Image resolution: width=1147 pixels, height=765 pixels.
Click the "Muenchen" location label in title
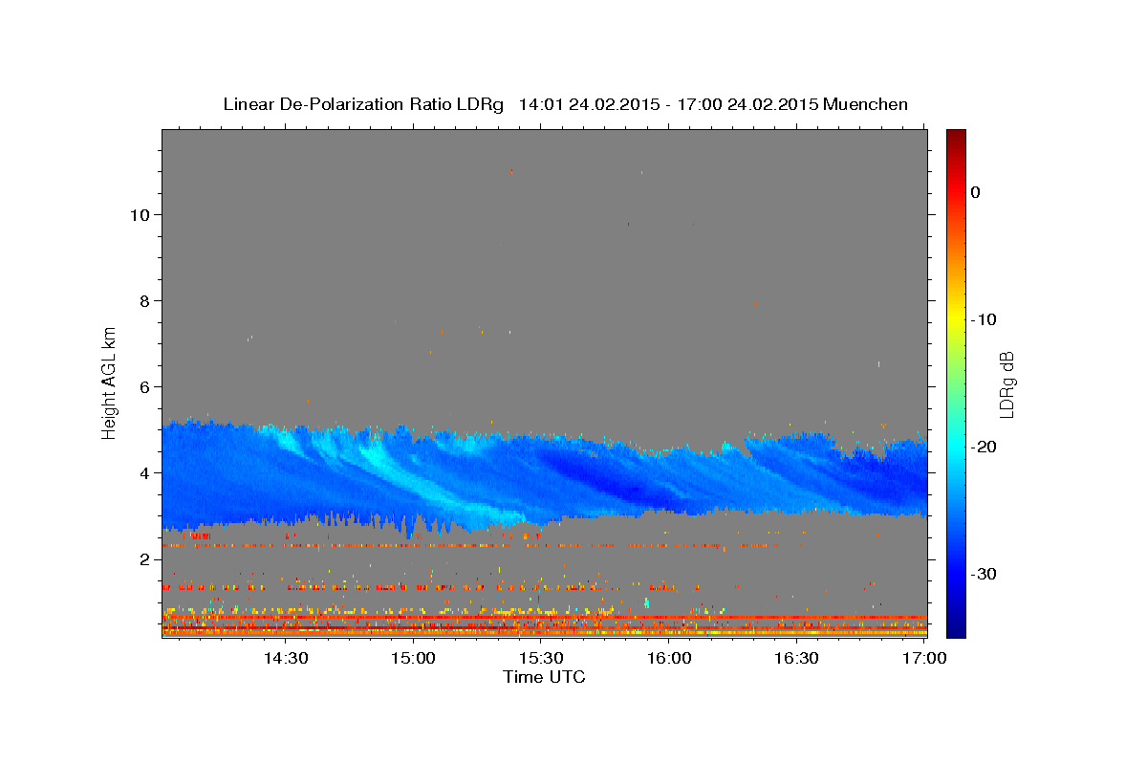(x=867, y=104)
